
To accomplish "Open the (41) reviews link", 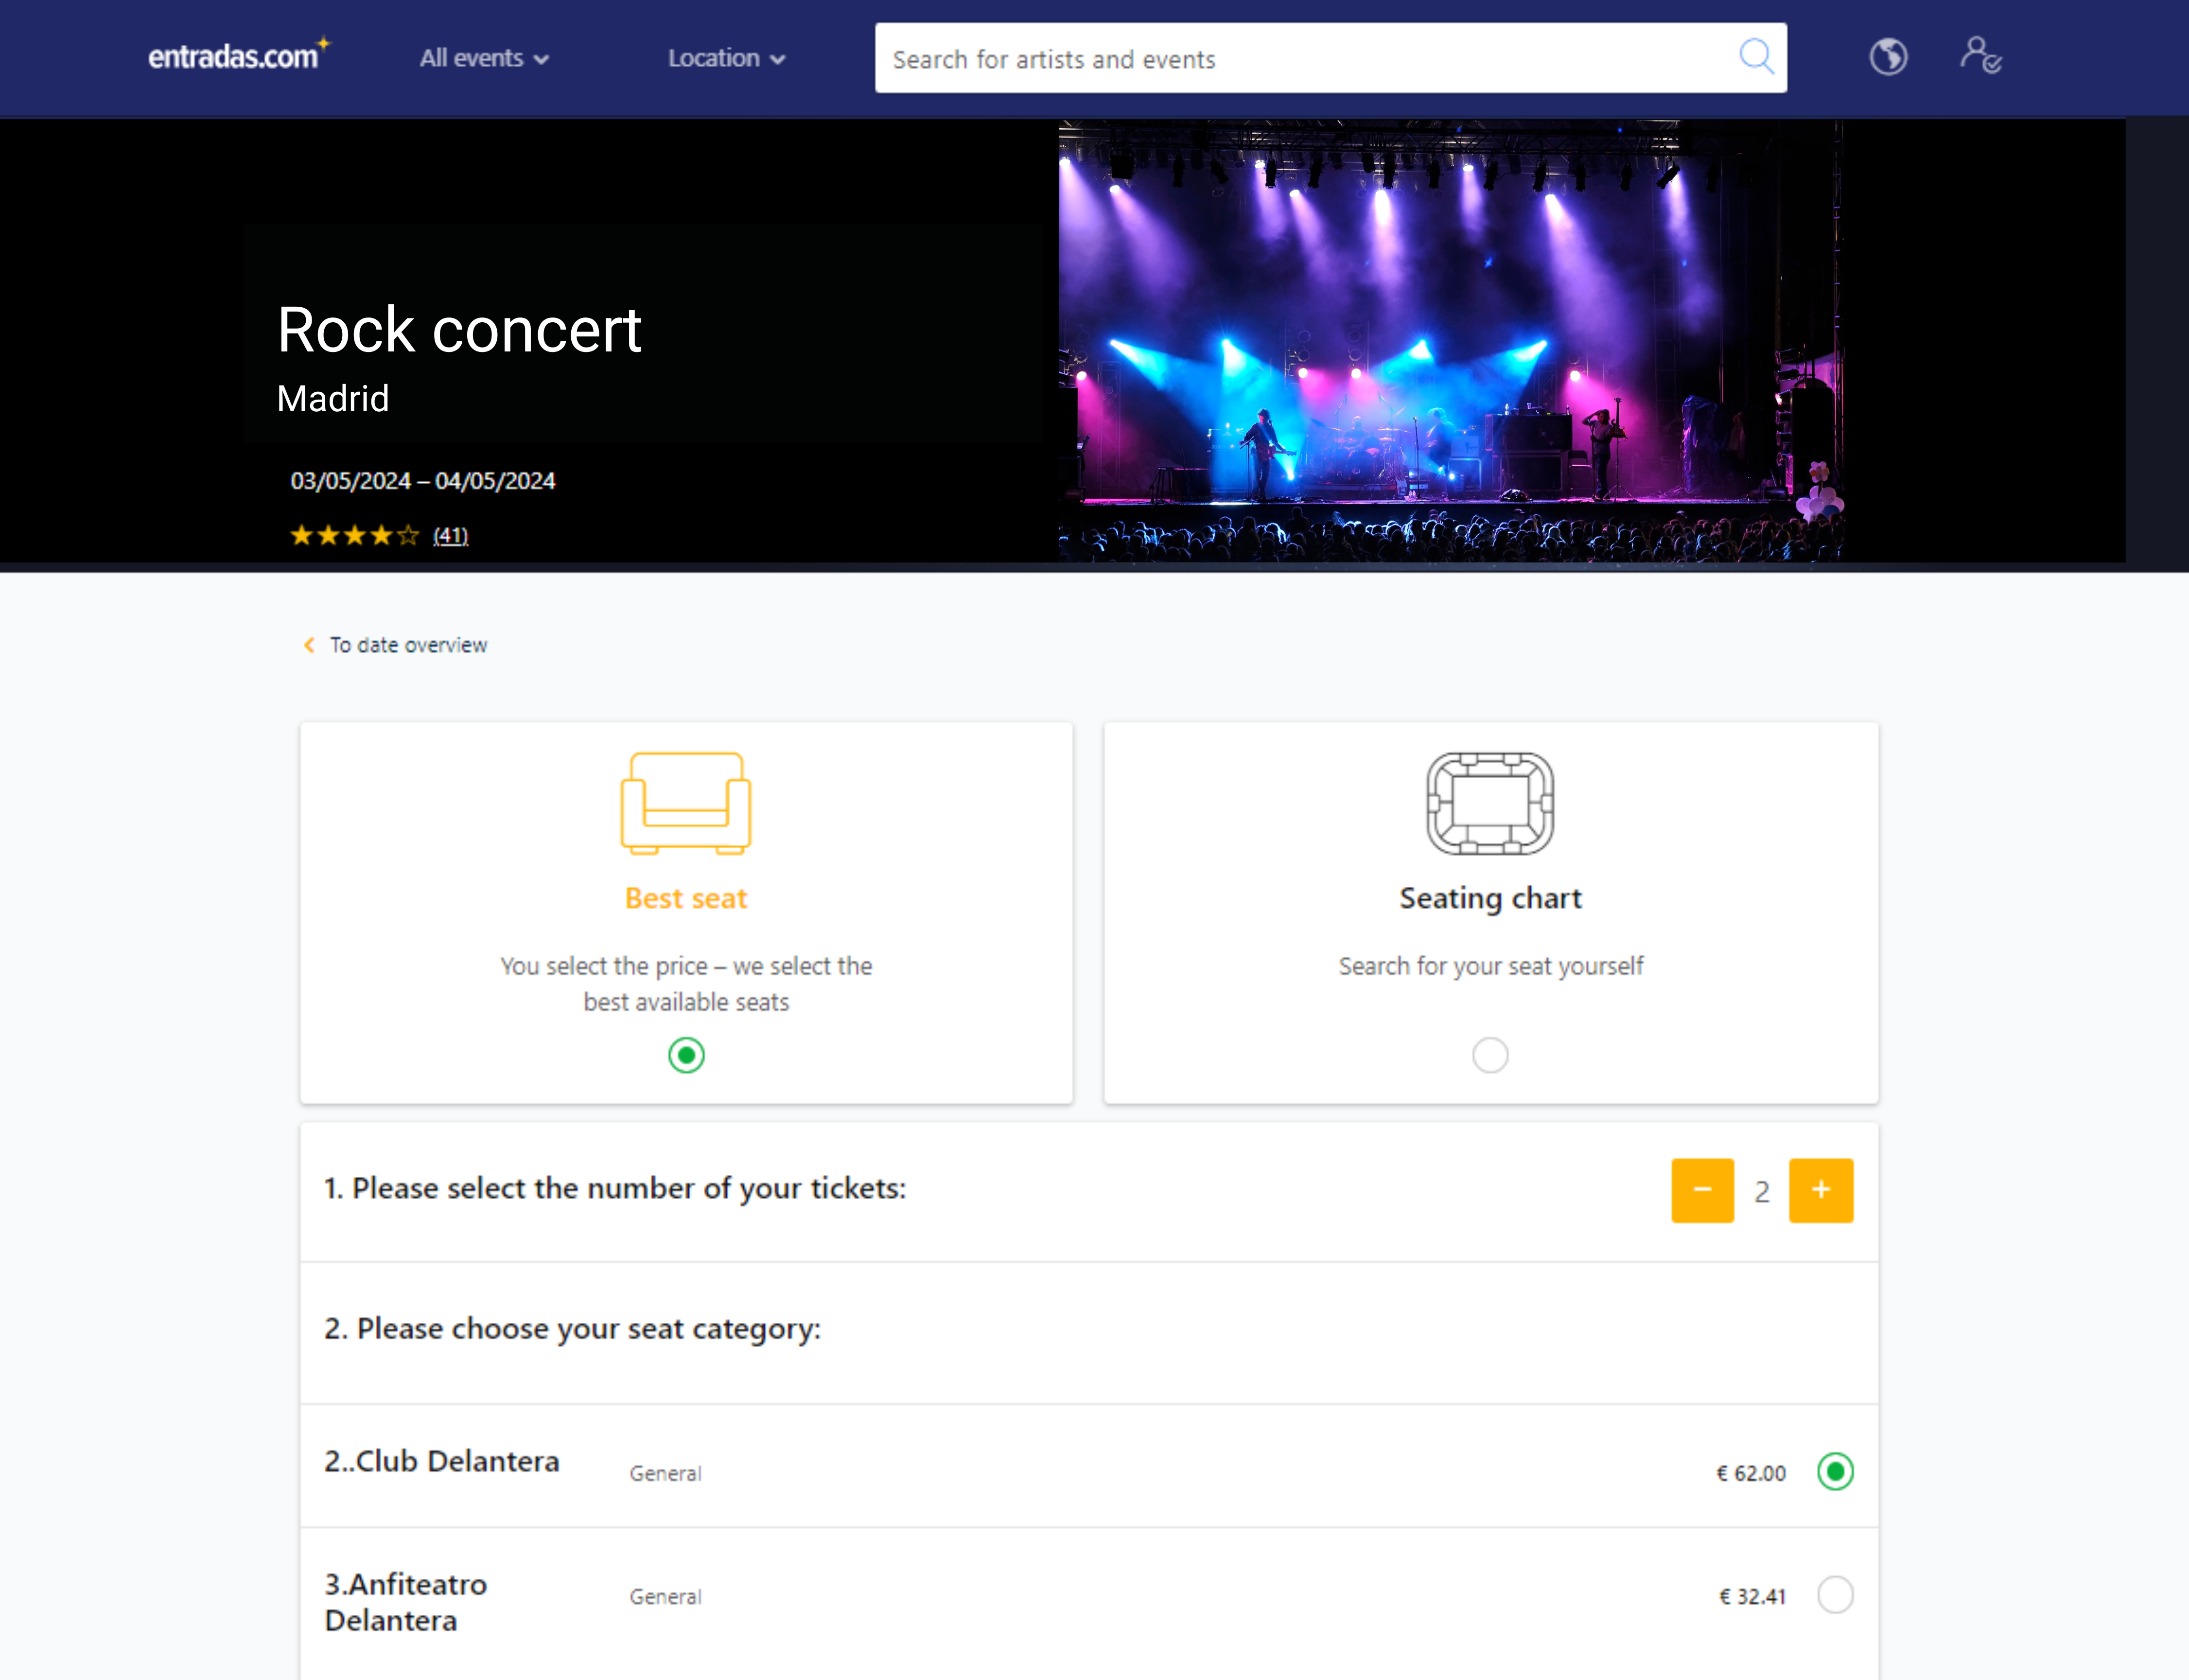I will coord(450,536).
